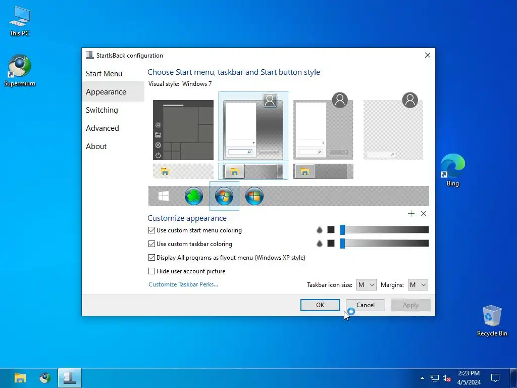The image size is (517, 388).
Task: Click the start menu color droplet icon
Action: [319, 230]
